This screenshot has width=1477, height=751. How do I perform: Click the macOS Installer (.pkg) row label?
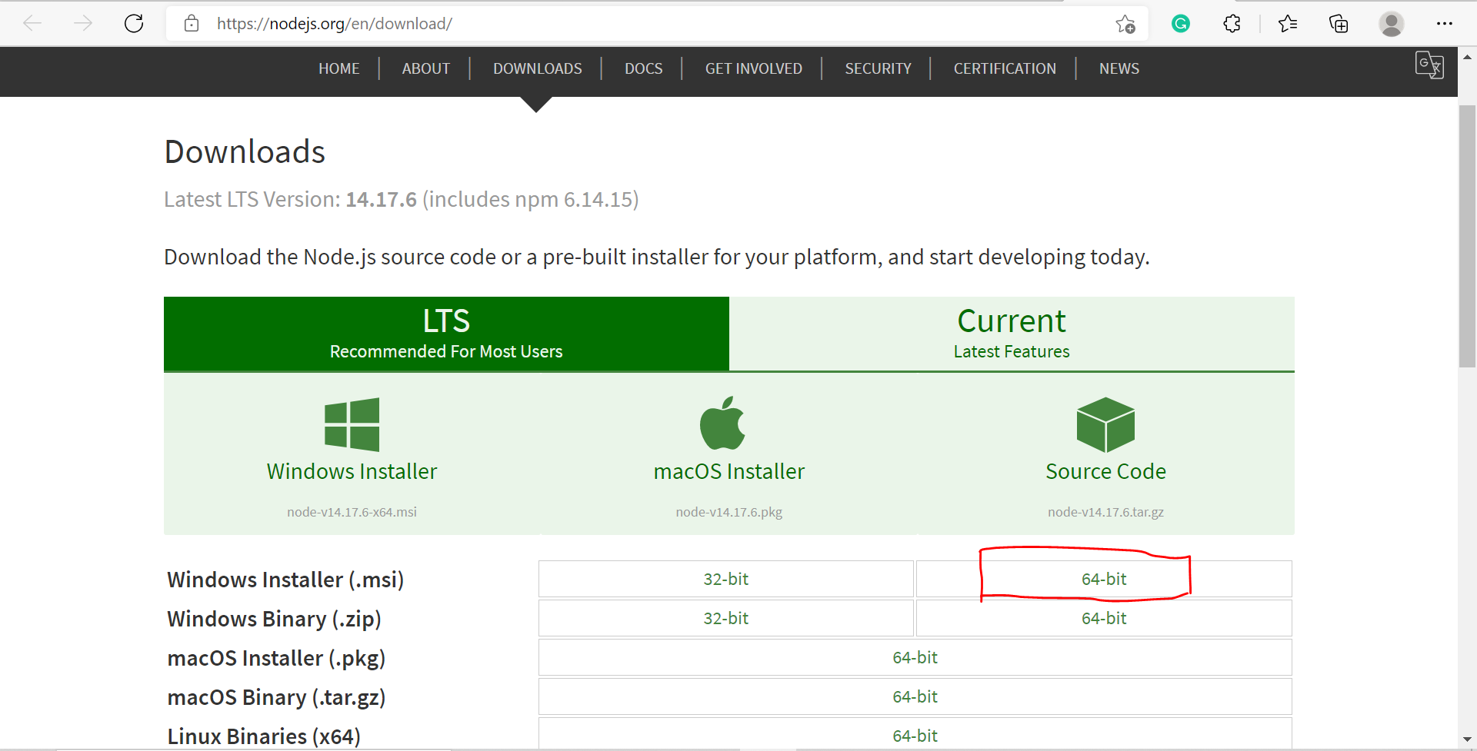tap(276, 658)
